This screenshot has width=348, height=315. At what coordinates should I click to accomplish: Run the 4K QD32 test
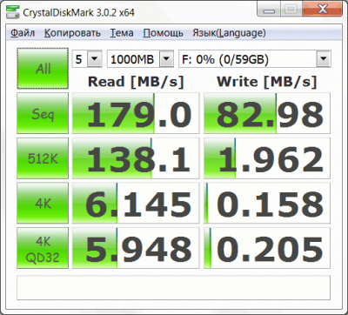43,248
